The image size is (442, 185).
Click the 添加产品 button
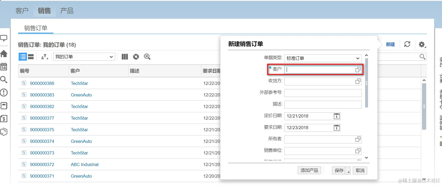point(309,171)
